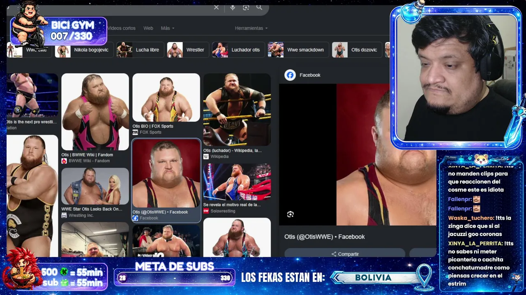Select the Nikola bogojevic suggestion chip
Viewport: 526px width, 295px height.
84,50
